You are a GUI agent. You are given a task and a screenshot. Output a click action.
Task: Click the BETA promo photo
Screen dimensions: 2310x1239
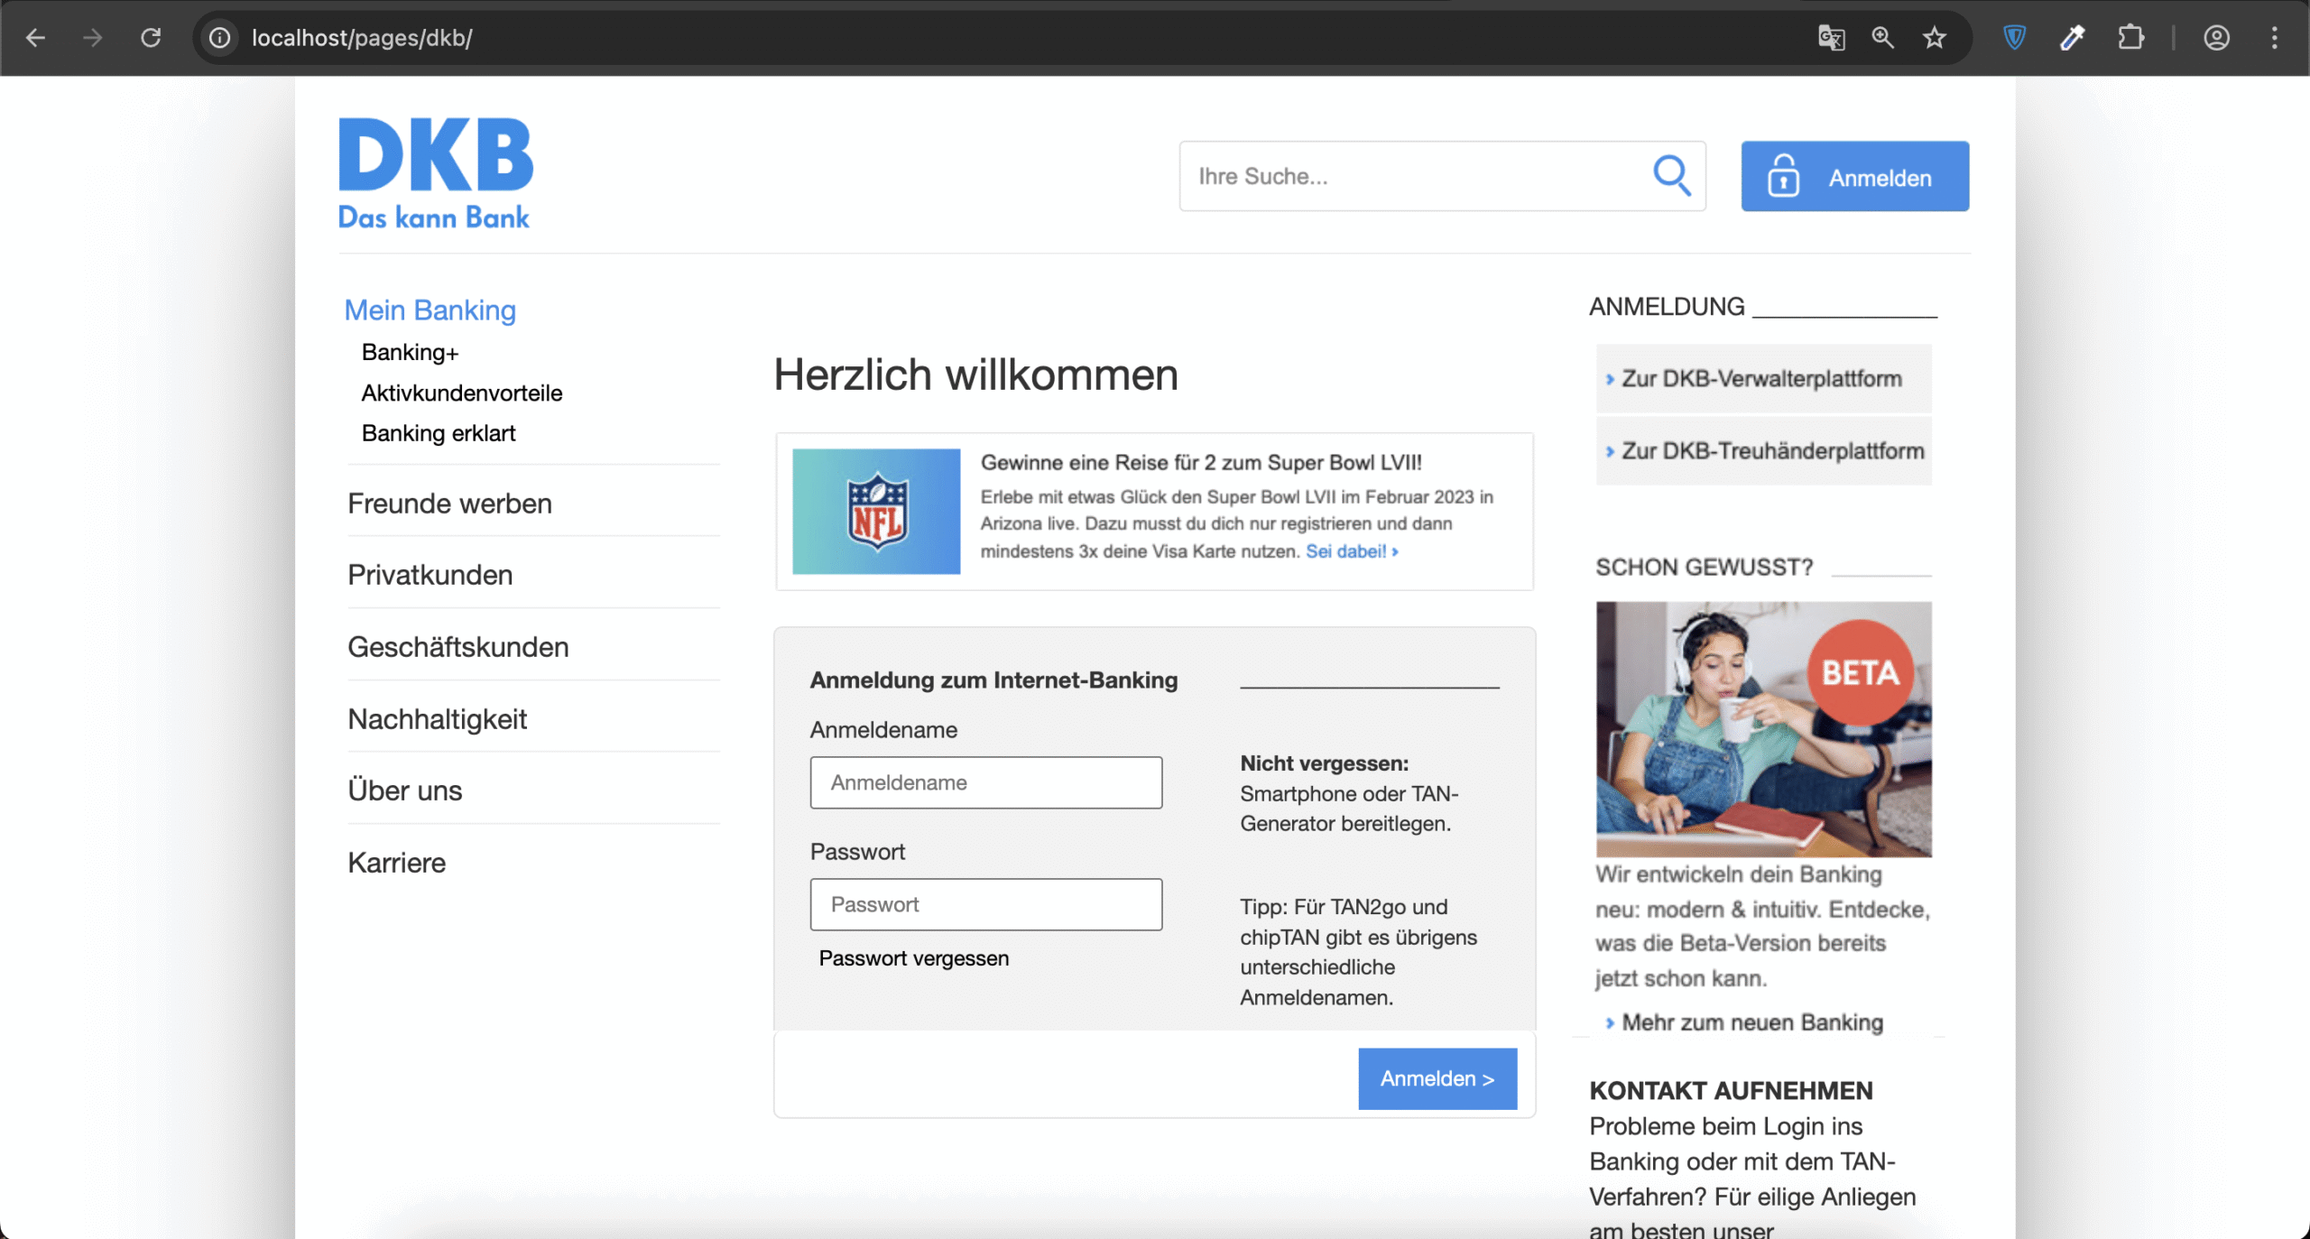[x=1764, y=729]
